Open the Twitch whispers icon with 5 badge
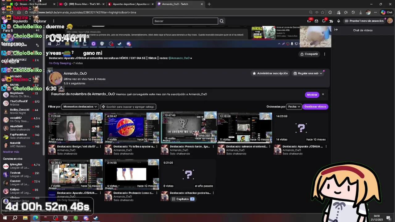Viewport: 395px width, 222px height. [324, 21]
